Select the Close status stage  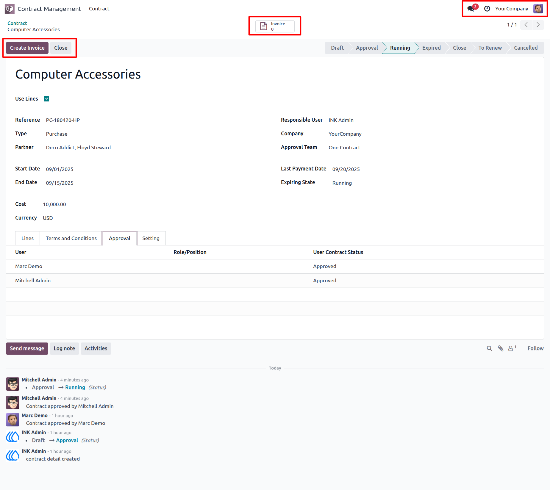coord(460,48)
